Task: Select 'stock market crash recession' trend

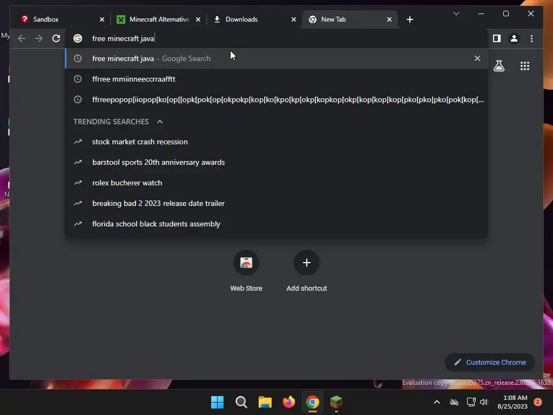Action: pyautogui.click(x=276, y=142)
